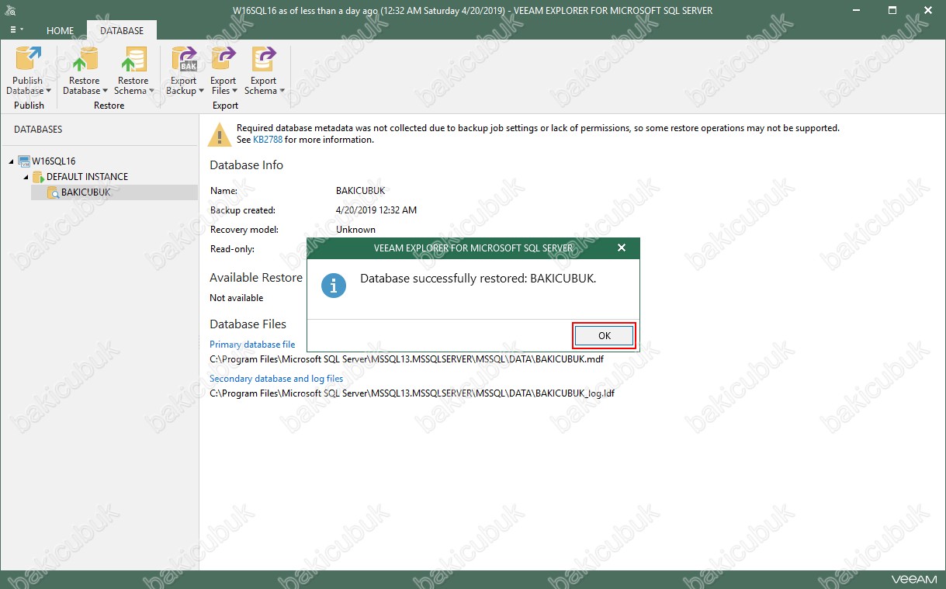
Task: Open the Export Backup dropdown arrow
Action: (x=201, y=91)
